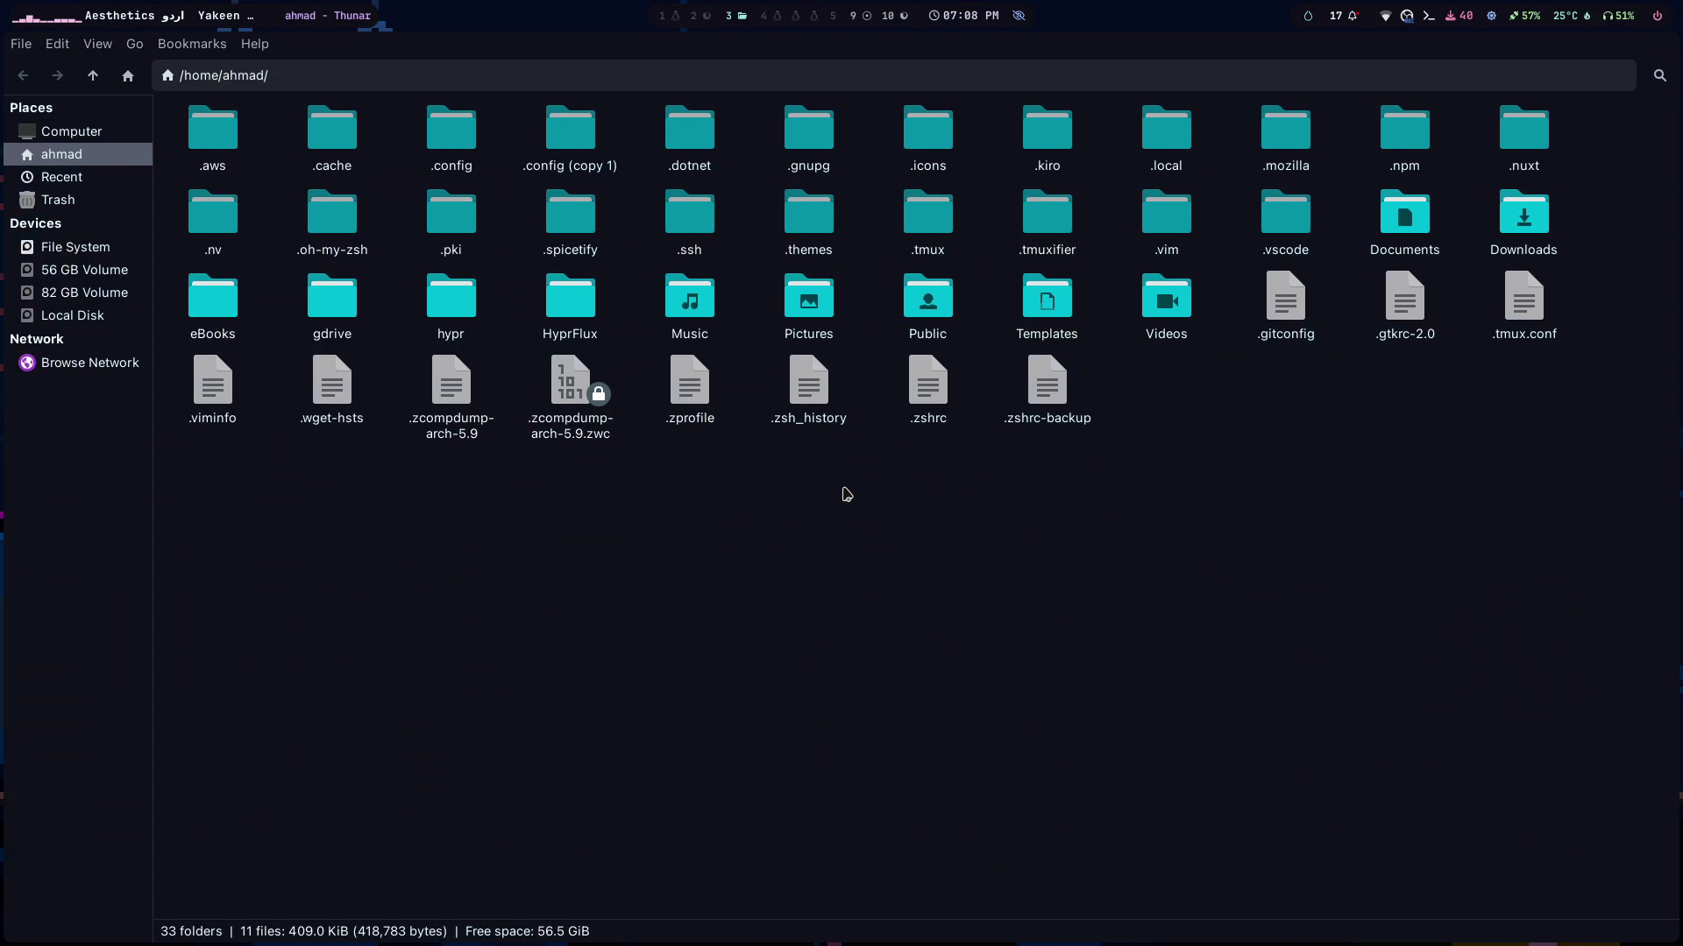
Task: Open search with the magnifier icon
Action: coord(1659,75)
